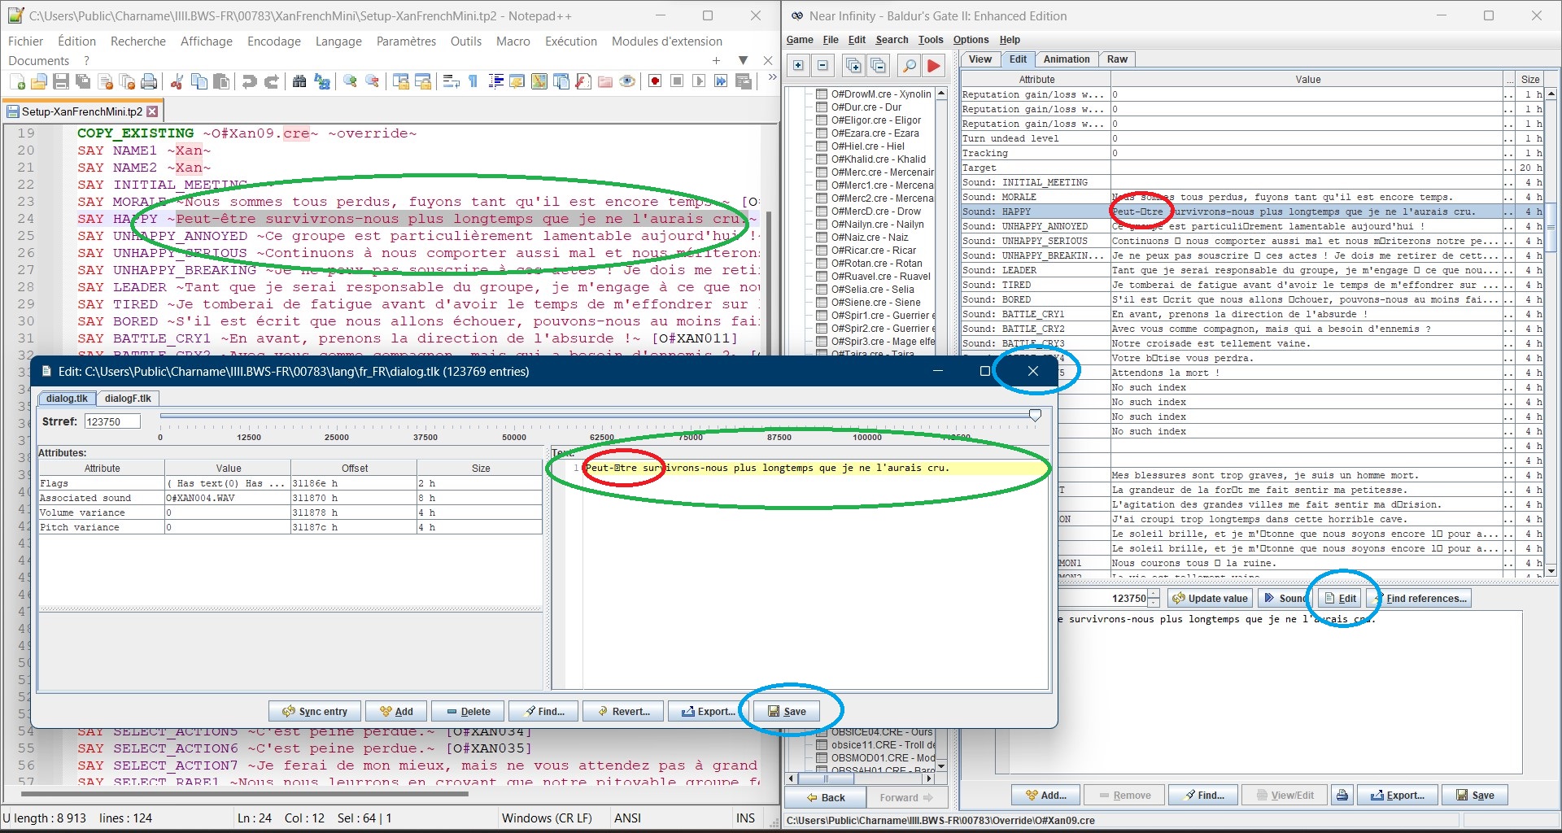This screenshot has width=1562, height=833.
Task: Open the Near Infinity magnifier search icon
Action: [910, 65]
